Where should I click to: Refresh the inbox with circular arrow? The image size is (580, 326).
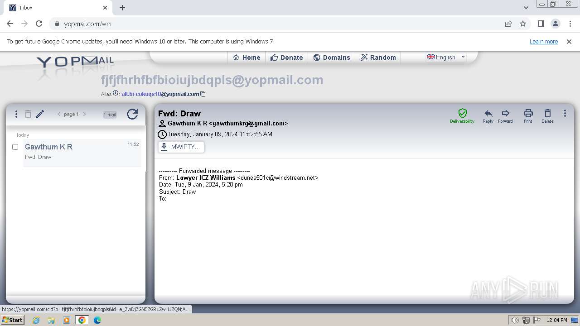[132, 114]
